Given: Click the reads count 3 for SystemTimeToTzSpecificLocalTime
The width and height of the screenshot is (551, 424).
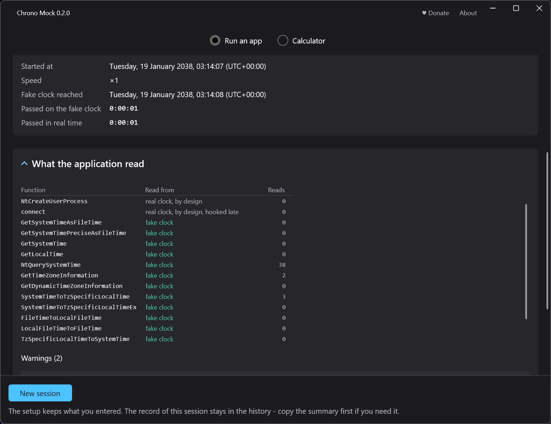Looking at the screenshot, I should coord(284,296).
